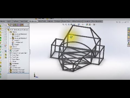Expand the manager tabs chevron
130x98 pixels.
pos(28,25)
